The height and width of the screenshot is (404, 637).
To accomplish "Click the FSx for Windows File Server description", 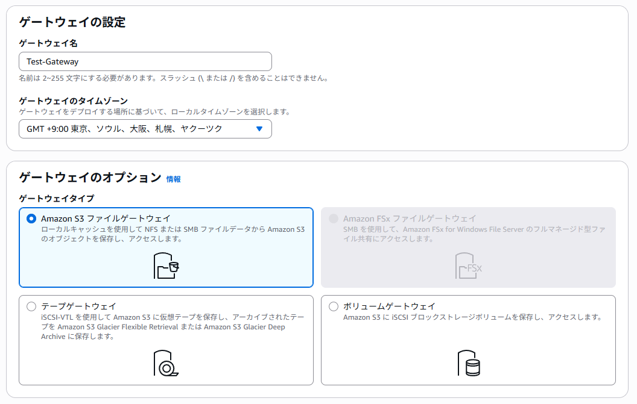I will pyautogui.click(x=474, y=234).
